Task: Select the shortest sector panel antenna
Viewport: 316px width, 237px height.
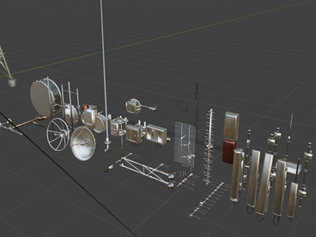Action: 292,199
